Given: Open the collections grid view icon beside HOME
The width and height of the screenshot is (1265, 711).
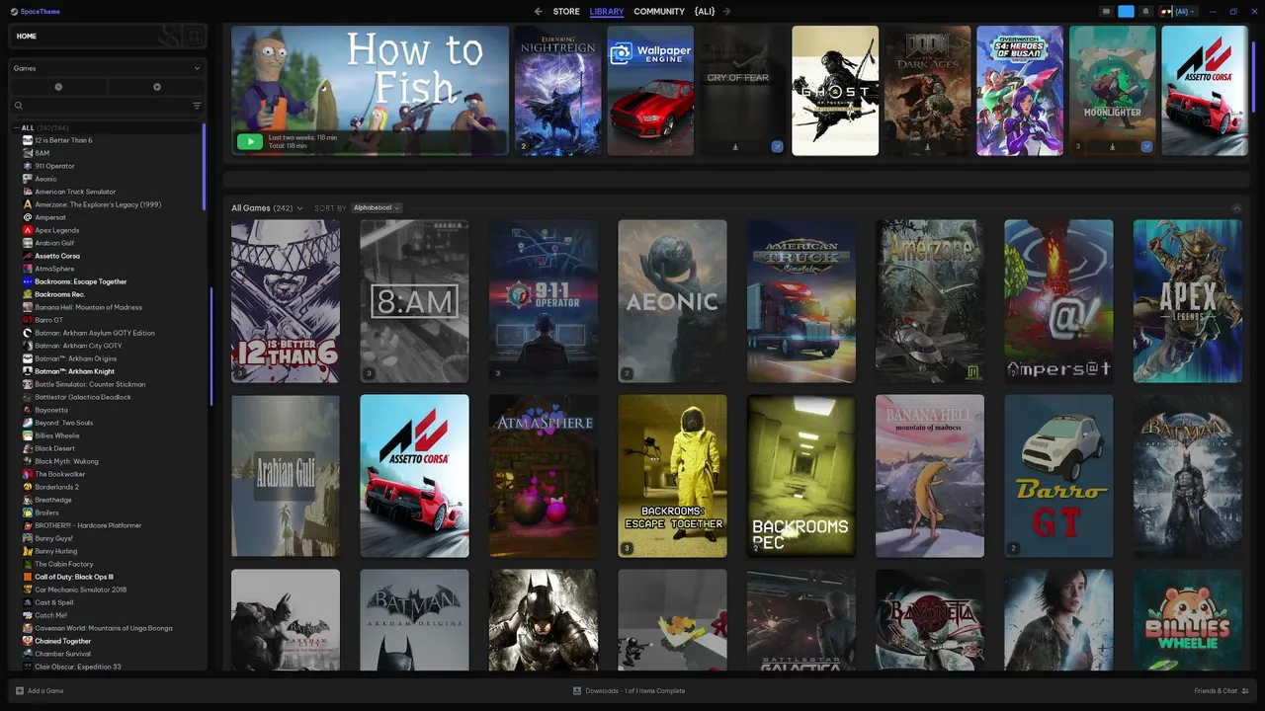Looking at the screenshot, I should [194, 37].
